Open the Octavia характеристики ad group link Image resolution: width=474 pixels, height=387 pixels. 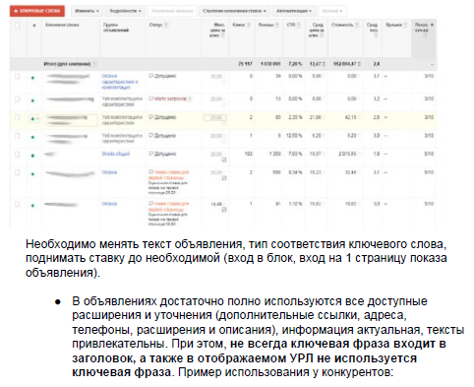tap(120, 82)
